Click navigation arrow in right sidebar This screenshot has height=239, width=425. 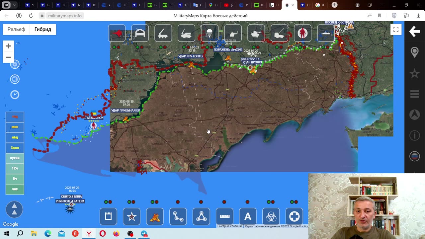tap(415, 115)
